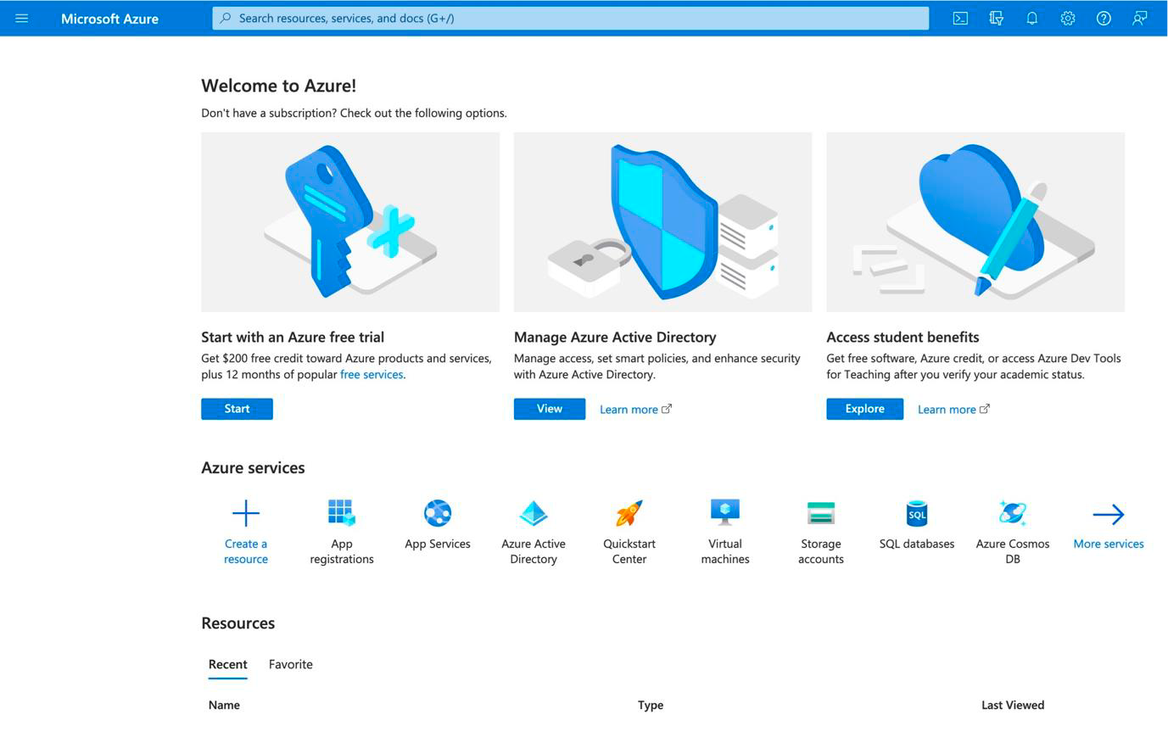Screen dimensions: 1168x737
Task: Click the Active Directory shield illustration
Action: pos(663,222)
